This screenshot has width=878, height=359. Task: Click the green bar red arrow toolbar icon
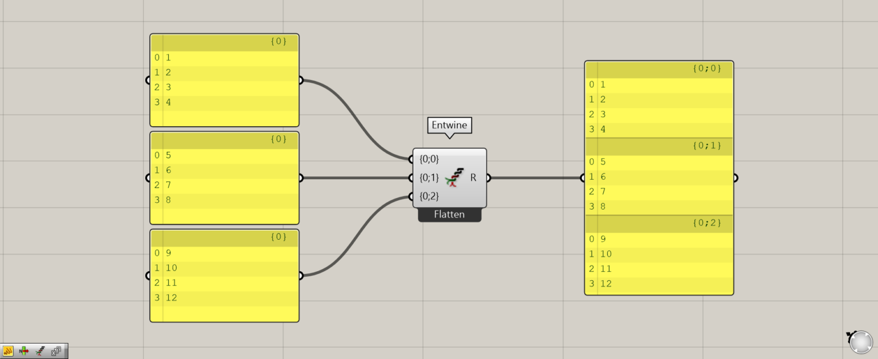[24, 351]
